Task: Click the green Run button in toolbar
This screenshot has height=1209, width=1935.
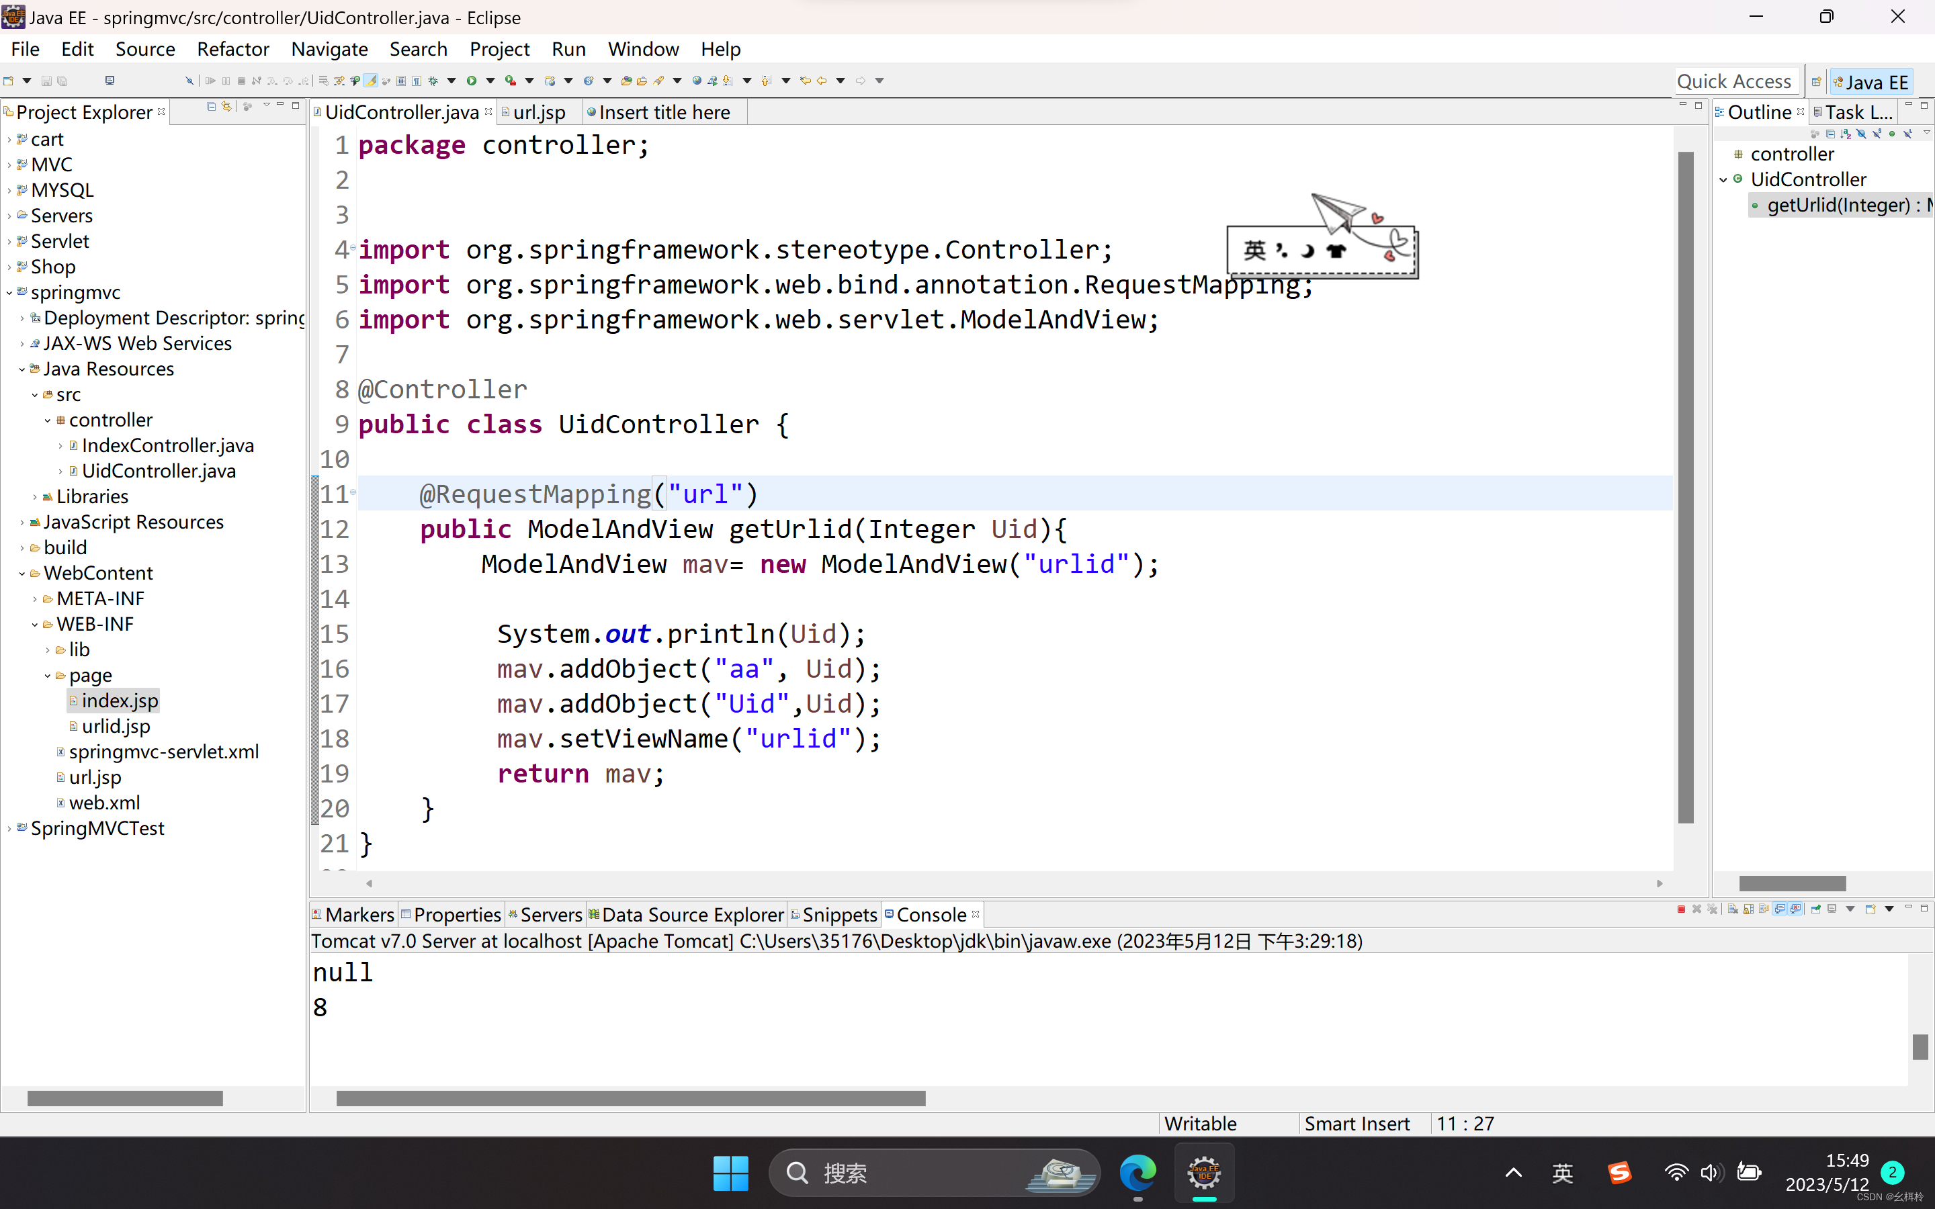Action: [x=471, y=81]
